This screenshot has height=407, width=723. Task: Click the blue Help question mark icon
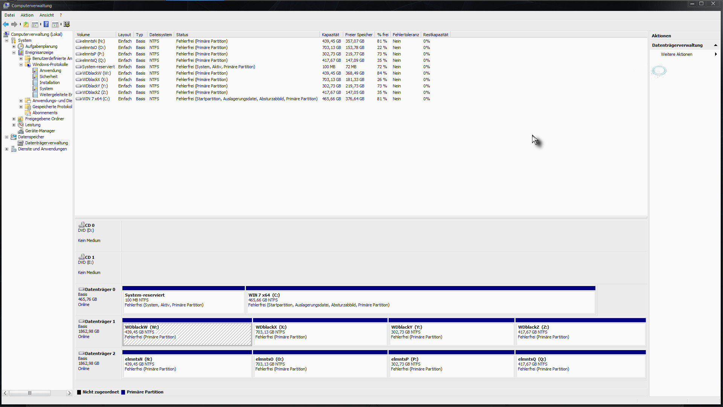click(x=46, y=24)
